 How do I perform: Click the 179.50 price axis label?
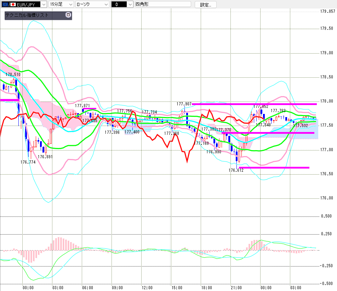coord(326,28)
